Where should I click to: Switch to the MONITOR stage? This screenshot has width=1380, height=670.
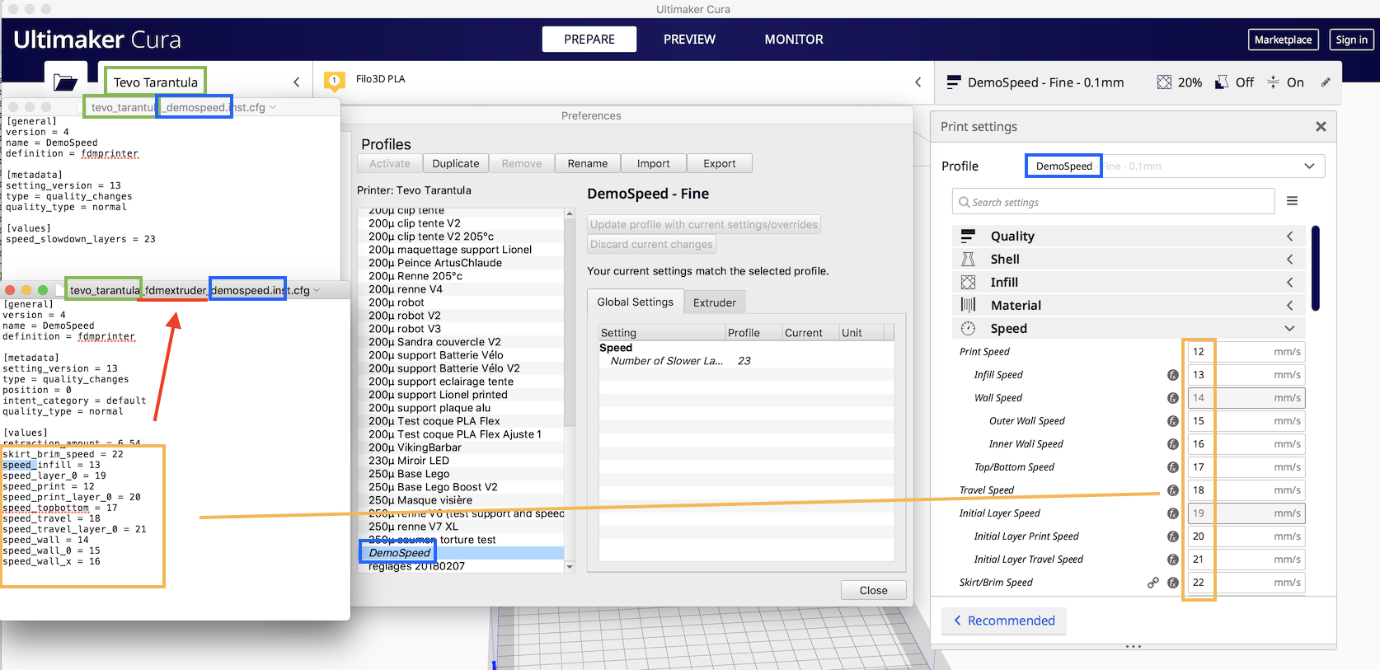[794, 40]
